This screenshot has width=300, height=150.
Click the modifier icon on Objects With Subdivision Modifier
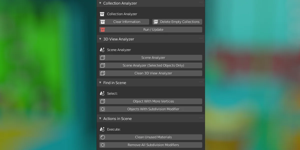[x=103, y=109]
